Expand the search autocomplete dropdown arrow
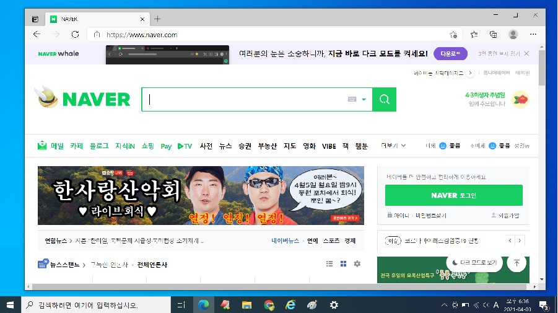Viewport: 558px width, 313px height. (364, 99)
